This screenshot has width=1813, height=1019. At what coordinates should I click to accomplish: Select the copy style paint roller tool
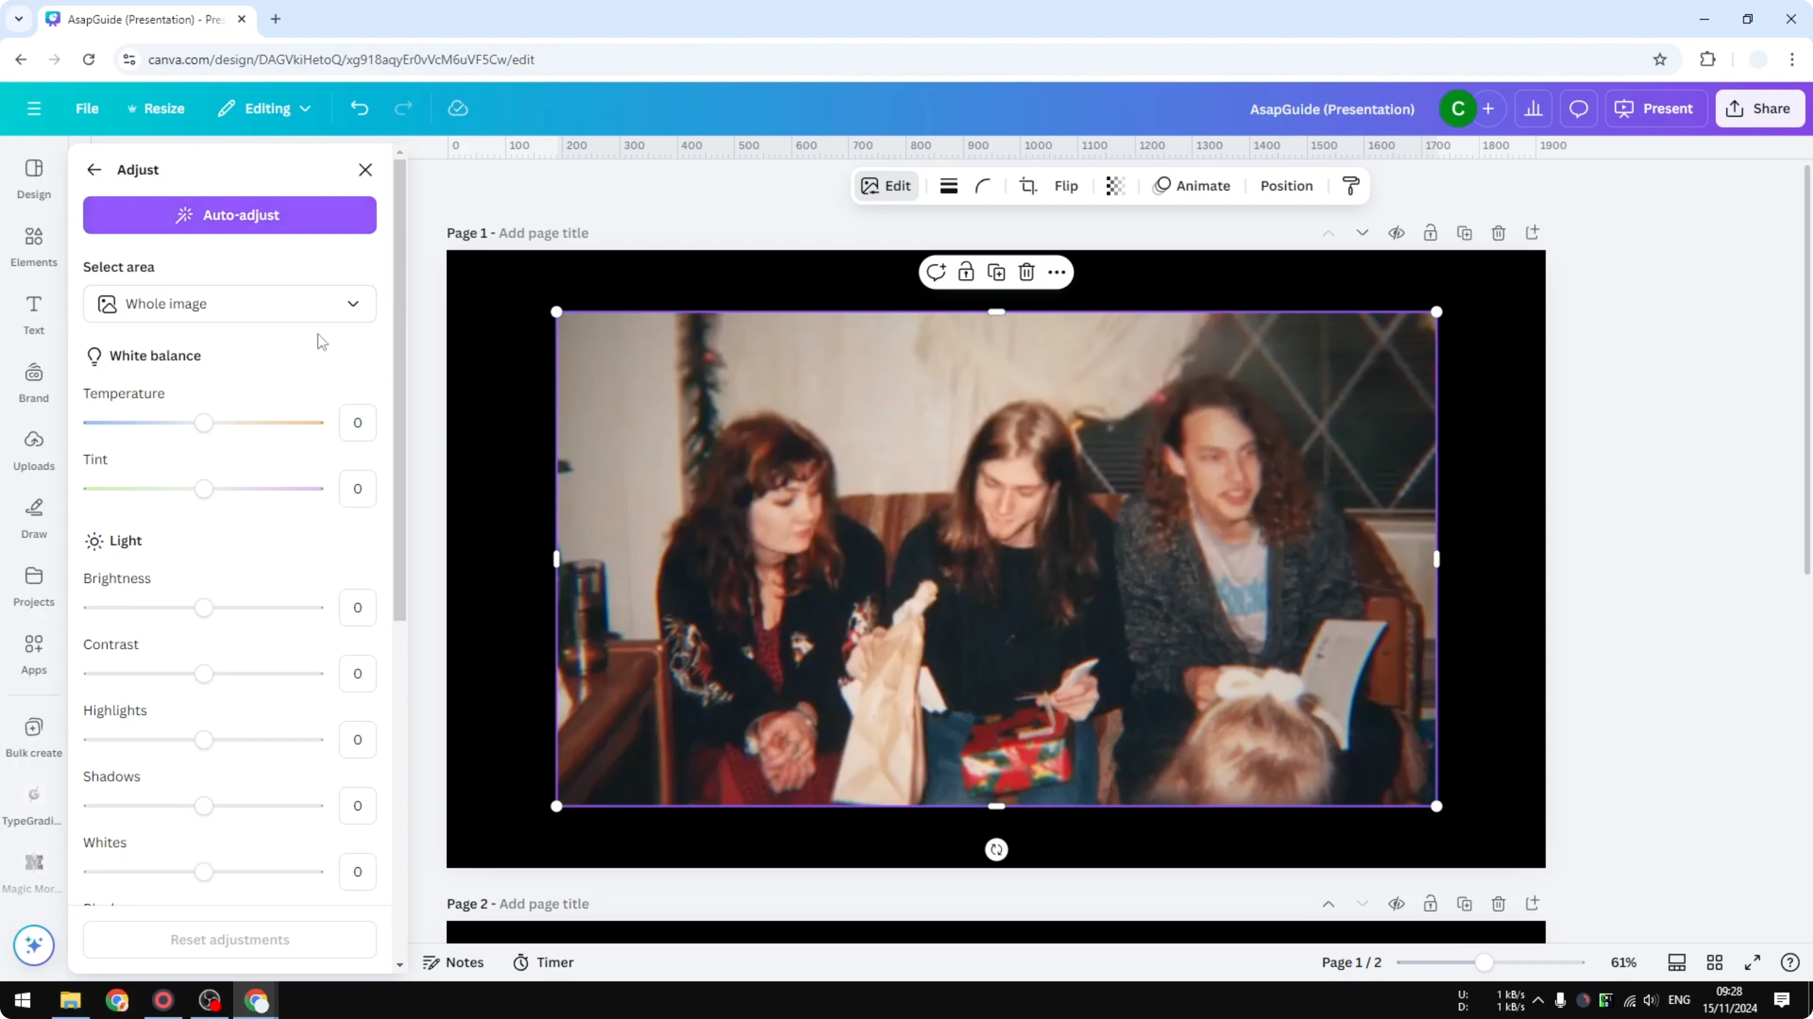tap(1349, 186)
